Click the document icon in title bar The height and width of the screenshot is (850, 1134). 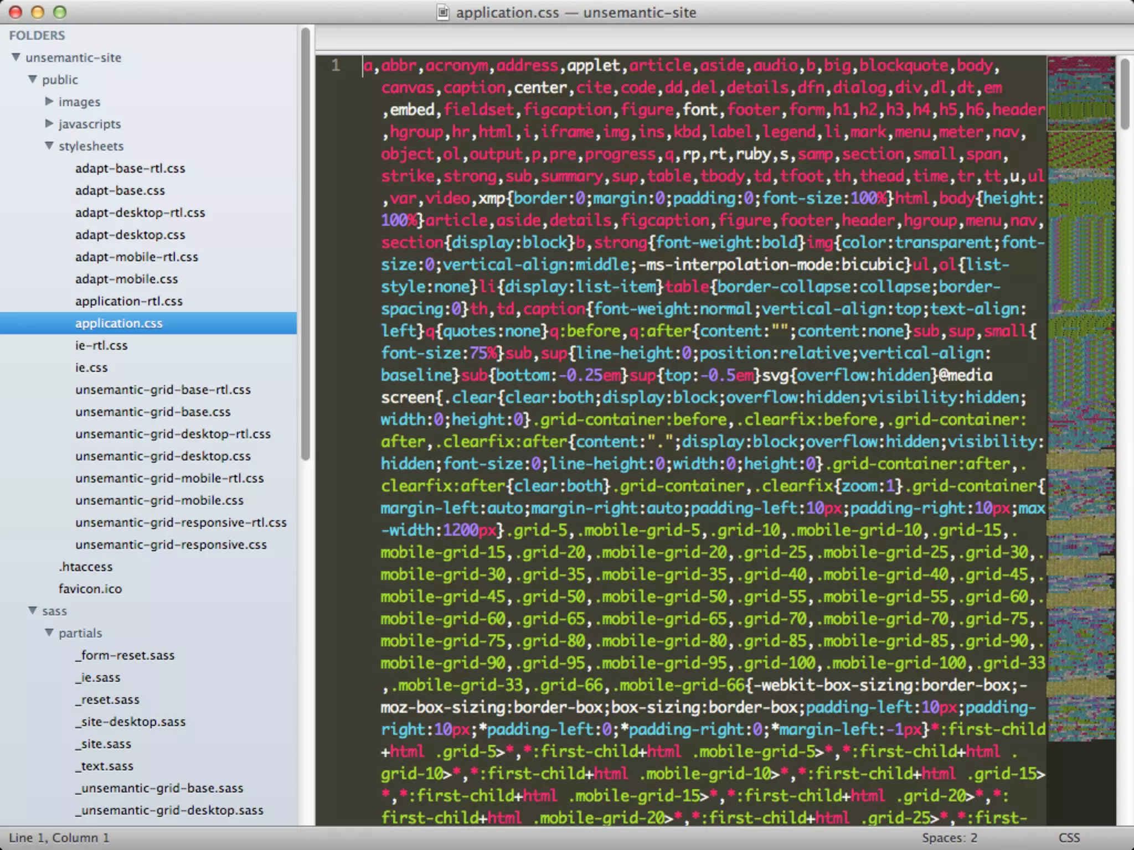(443, 12)
